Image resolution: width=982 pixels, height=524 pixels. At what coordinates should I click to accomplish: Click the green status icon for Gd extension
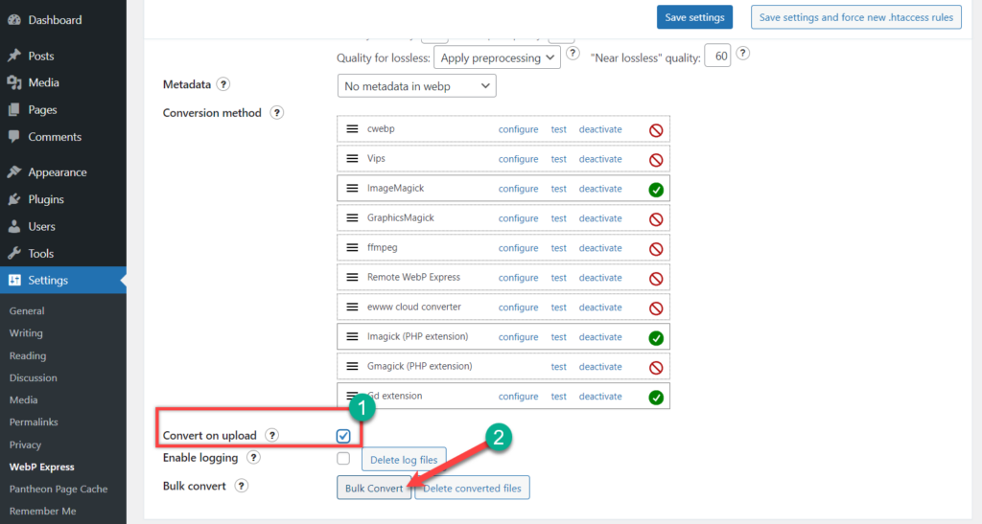[656, 397]
